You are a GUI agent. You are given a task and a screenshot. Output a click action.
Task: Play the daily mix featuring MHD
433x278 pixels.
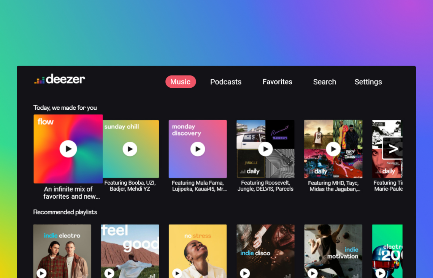[333, 149]
